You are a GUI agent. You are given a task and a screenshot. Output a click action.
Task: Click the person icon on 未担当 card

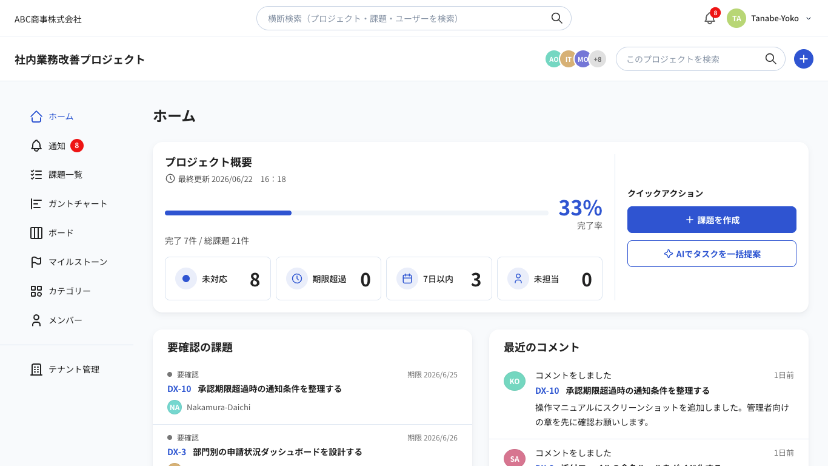[x=518, y=279]
